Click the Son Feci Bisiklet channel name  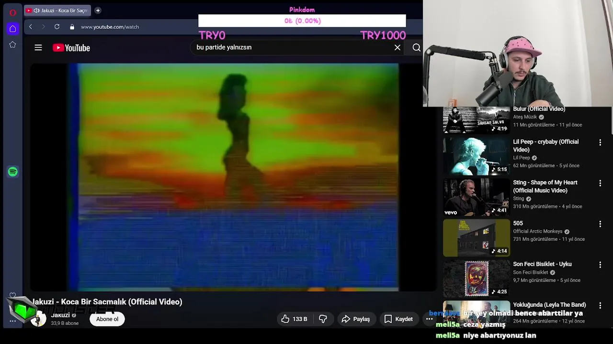(x=531, y=272)
